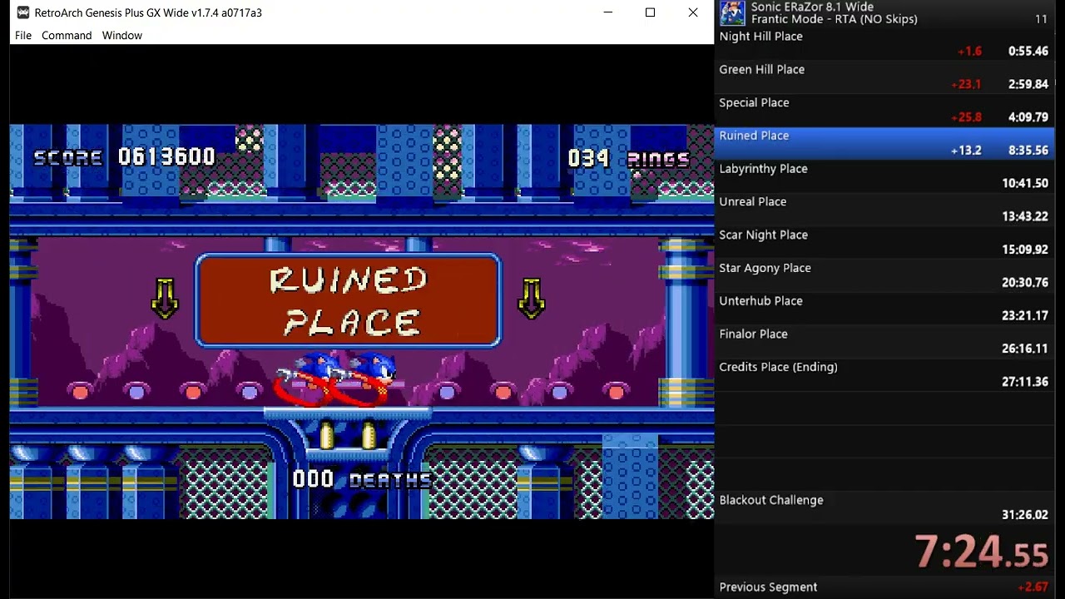Click split time 27:11.36
The width and height of the screenshot is (1065, 599).
(1025, 382)
